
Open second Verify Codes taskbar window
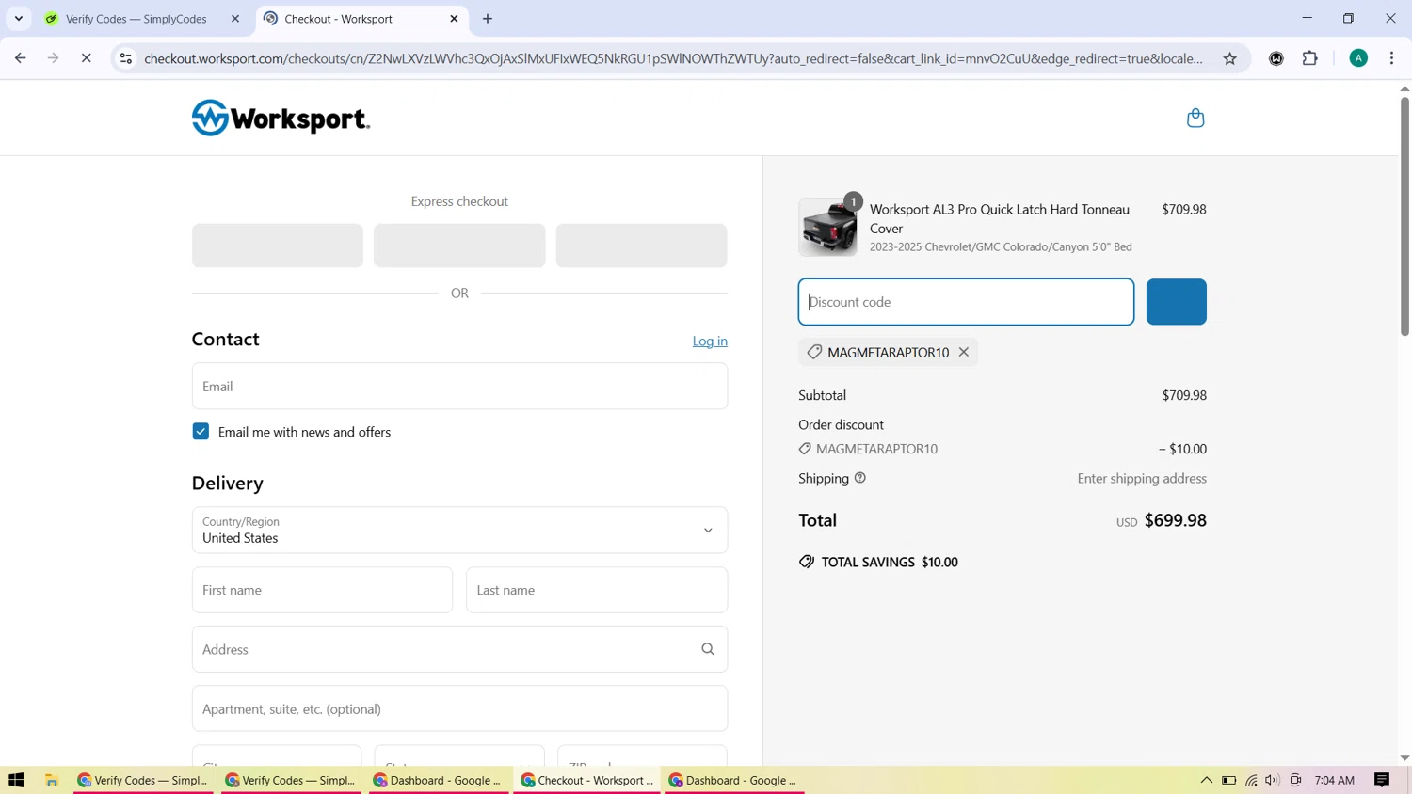click(x=292, y=780)
